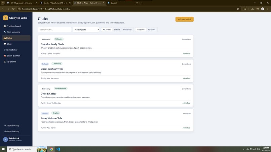Switch to My clubs filter
271x152 pixels.
tap(152, 30)
